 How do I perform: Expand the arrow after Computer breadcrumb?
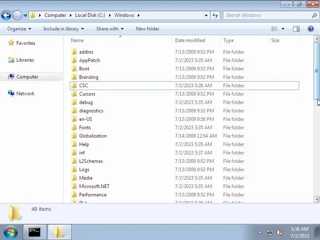[x=71, y=15]
